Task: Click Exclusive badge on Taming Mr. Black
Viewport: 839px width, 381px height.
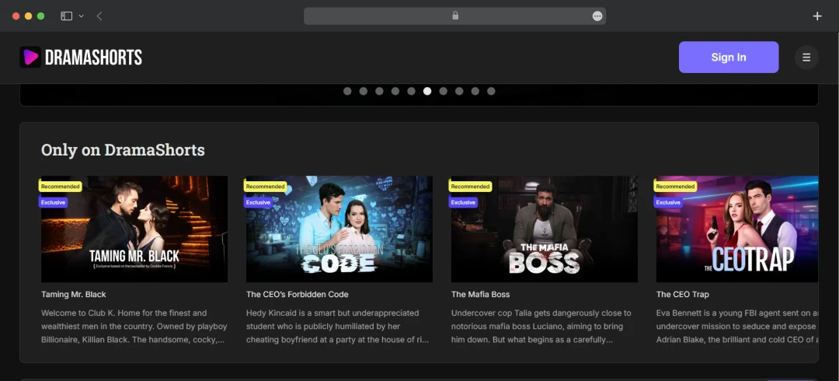Action: click(53, 203)
